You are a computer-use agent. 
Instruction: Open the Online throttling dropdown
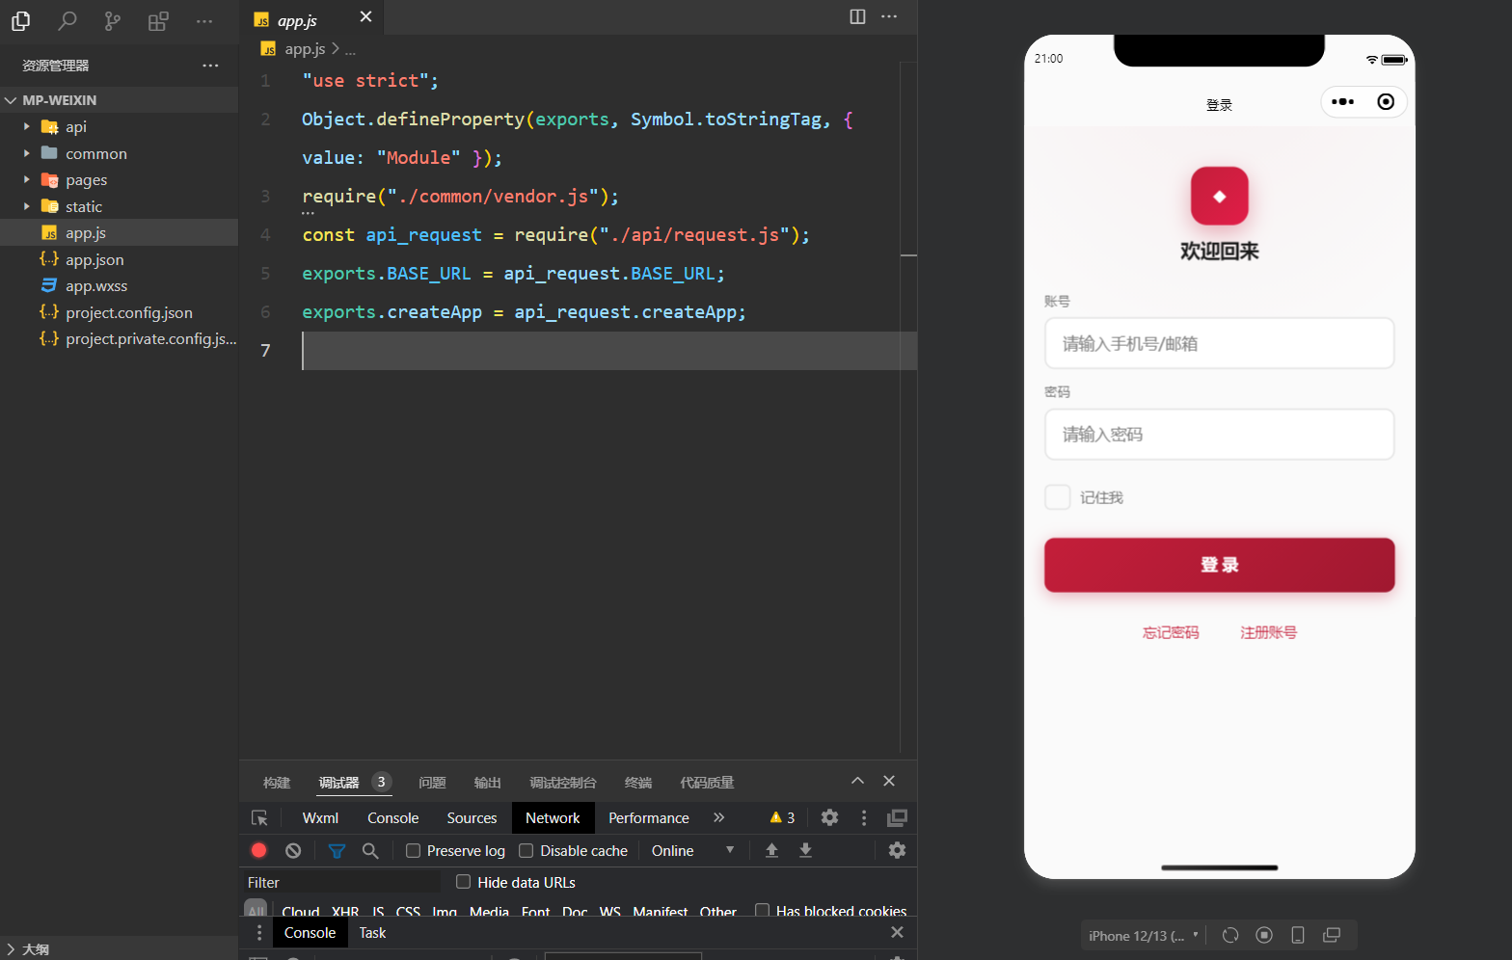691,850
